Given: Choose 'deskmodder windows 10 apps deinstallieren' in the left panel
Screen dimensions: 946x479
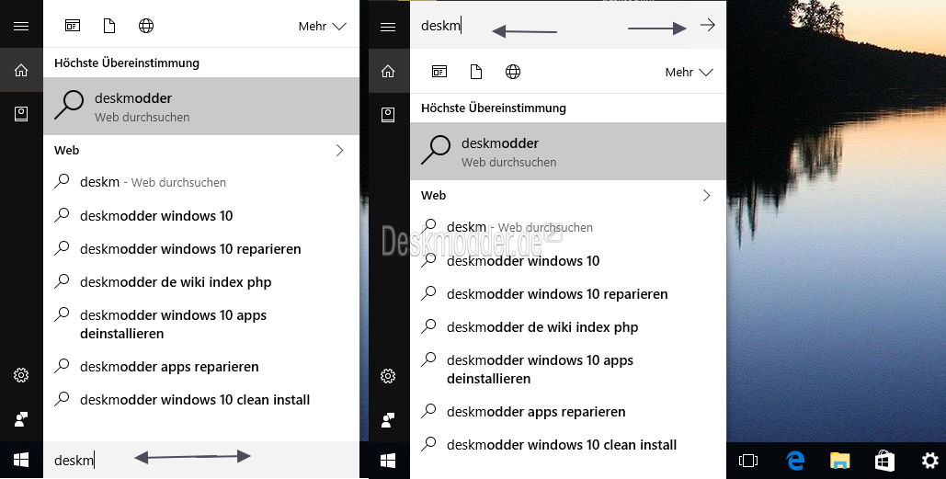Looking at the screenshot, I should tap(201, 324).
